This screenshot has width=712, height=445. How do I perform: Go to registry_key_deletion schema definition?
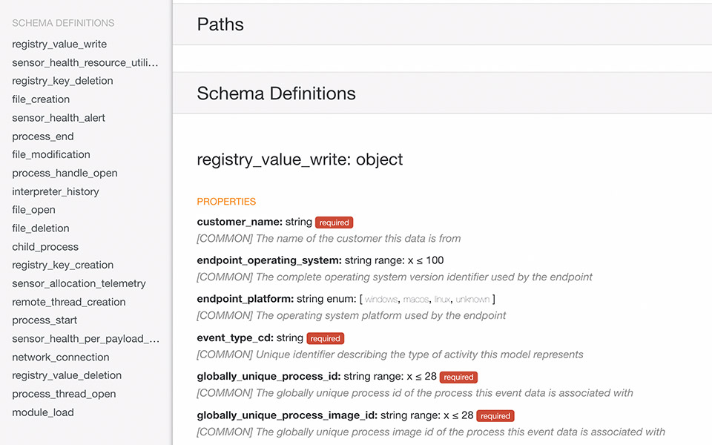[x=62, y=81]
